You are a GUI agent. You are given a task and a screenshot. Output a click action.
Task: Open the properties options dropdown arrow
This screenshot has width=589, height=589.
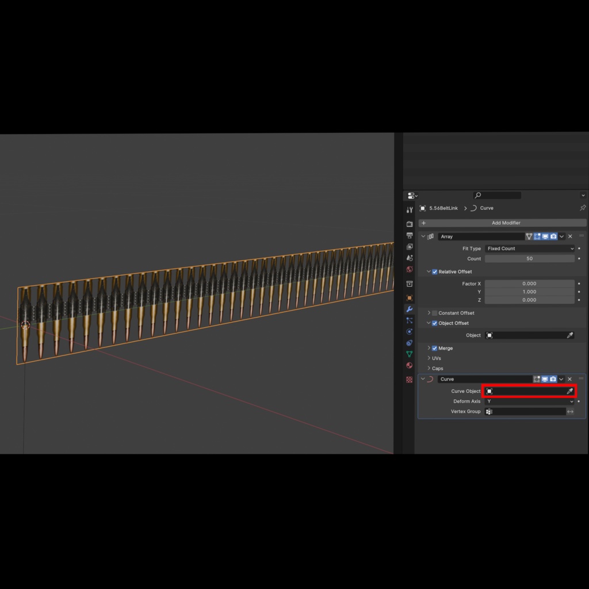click(x=583, y=196)
